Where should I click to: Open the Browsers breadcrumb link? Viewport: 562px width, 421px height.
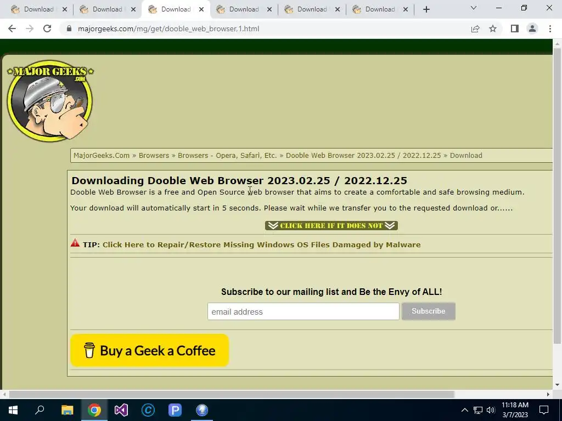(x=154, y=155)
